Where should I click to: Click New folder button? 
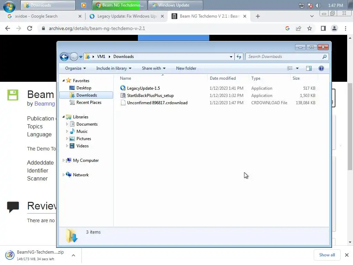pos(186,68)
